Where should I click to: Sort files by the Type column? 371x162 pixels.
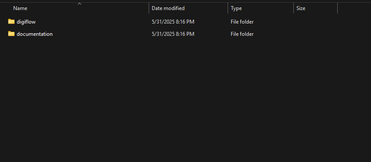pyautogui.click(x=236, y=8)
